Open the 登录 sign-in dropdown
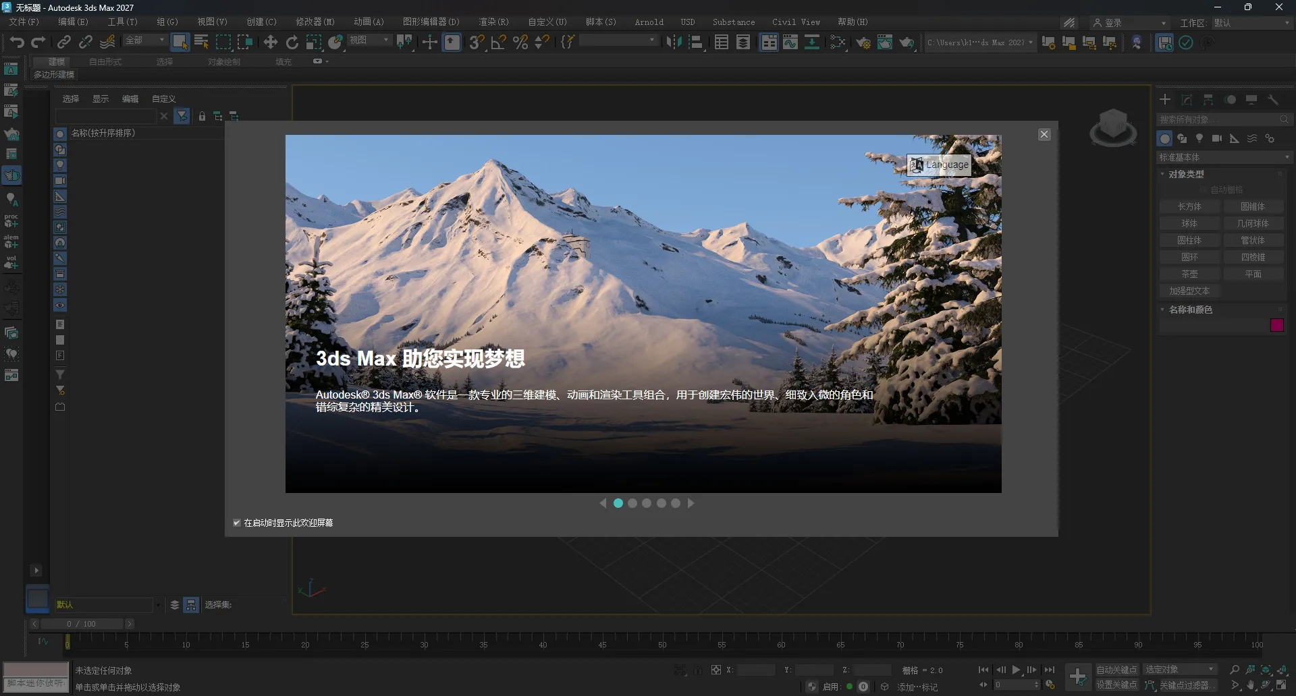This screenshot has height=696, width=1296. coord(1129,23)
